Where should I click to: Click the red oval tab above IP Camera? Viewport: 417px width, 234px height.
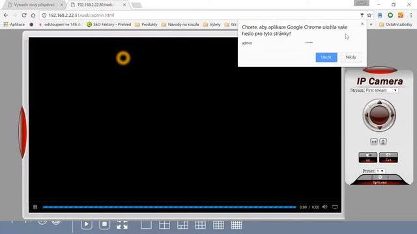click(380, 70)
